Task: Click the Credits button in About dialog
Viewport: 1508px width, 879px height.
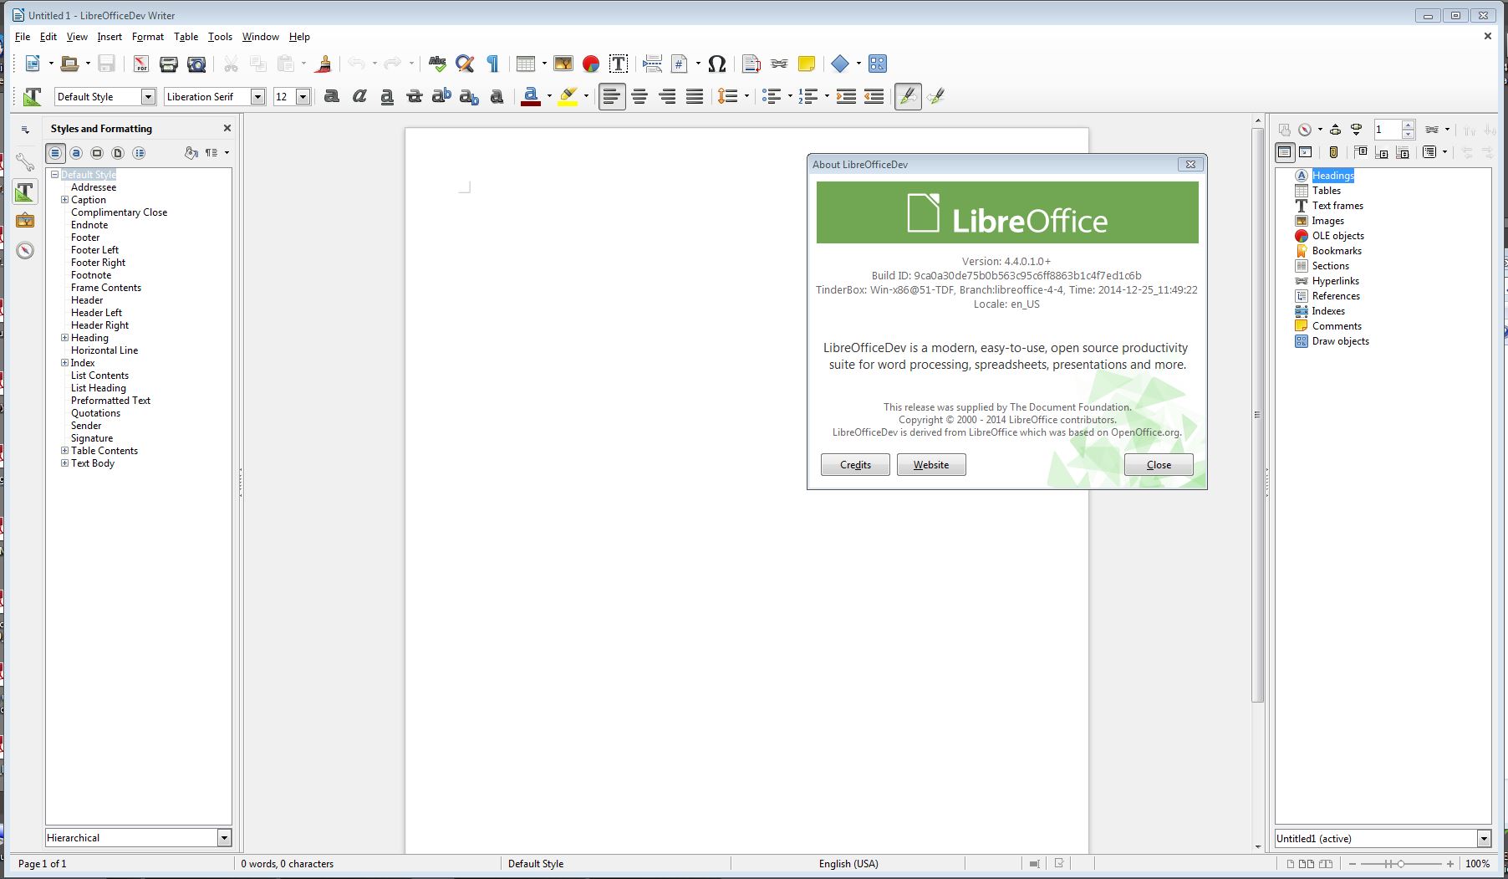Action: 854,465
